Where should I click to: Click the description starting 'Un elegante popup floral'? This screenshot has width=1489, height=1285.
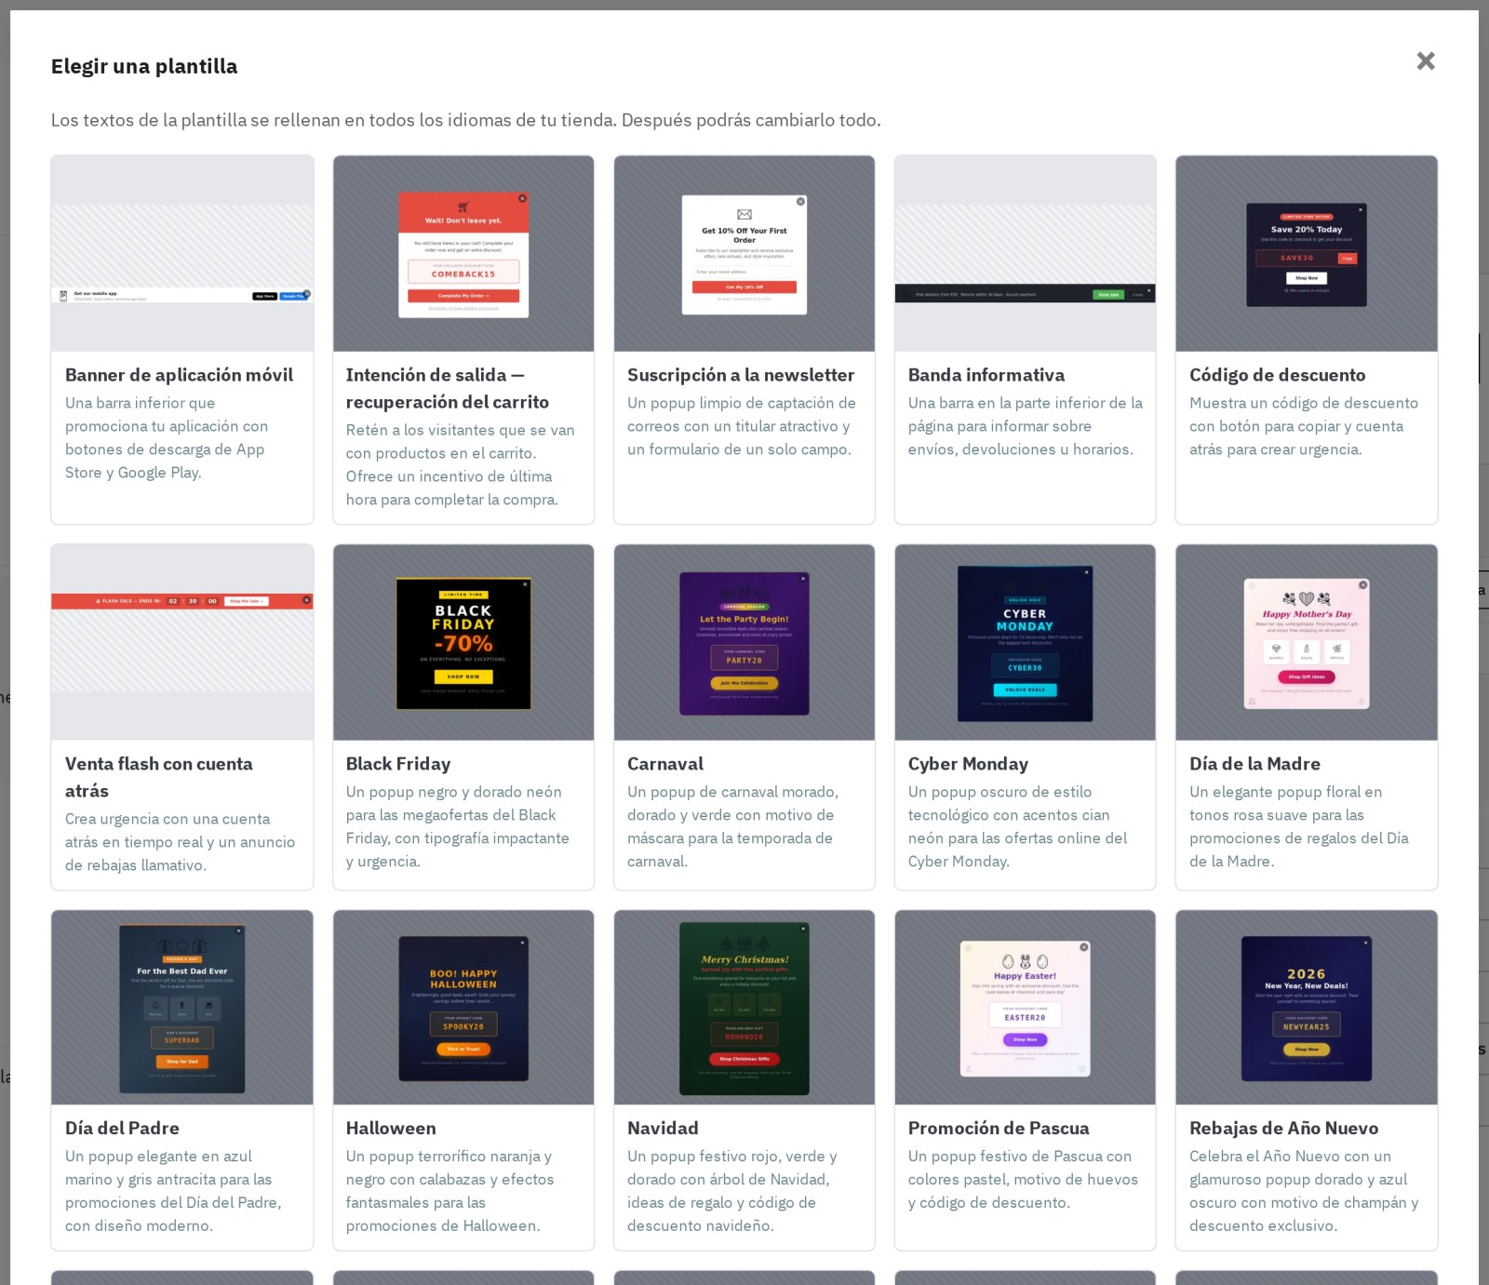pyautogui.click(x=1299, y=826)
